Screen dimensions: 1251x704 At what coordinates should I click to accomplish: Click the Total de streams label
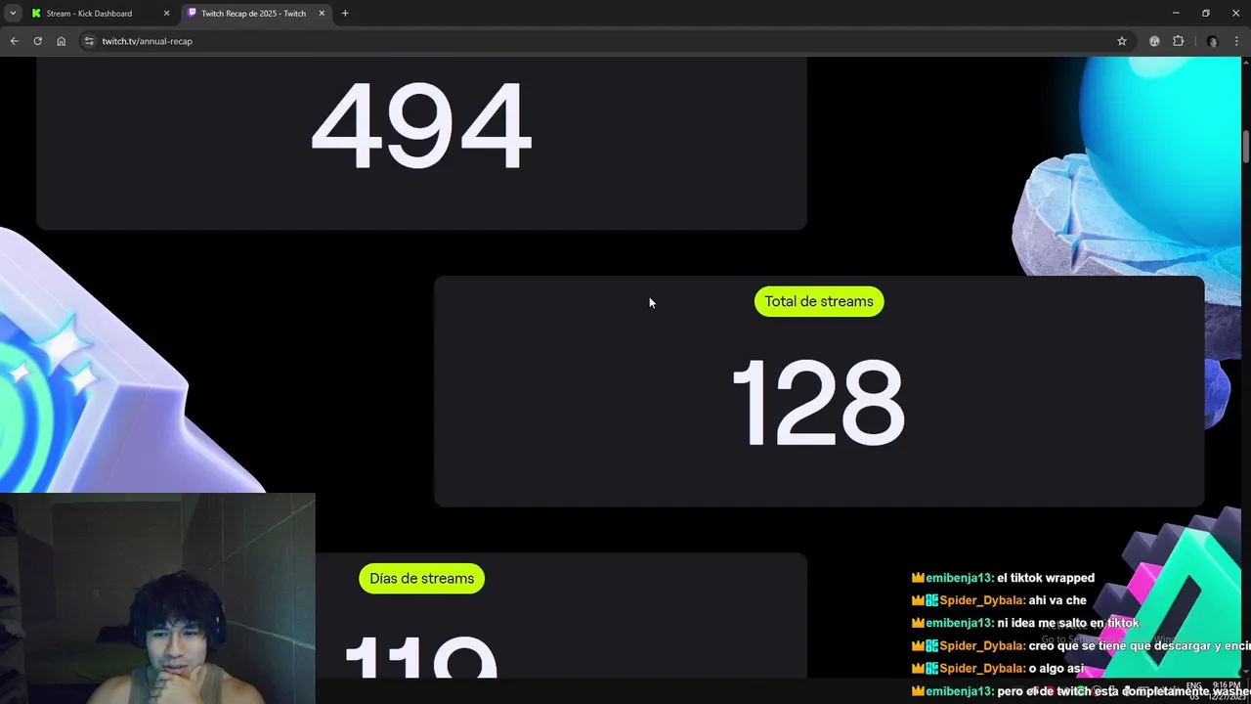(x=819, y=301)
